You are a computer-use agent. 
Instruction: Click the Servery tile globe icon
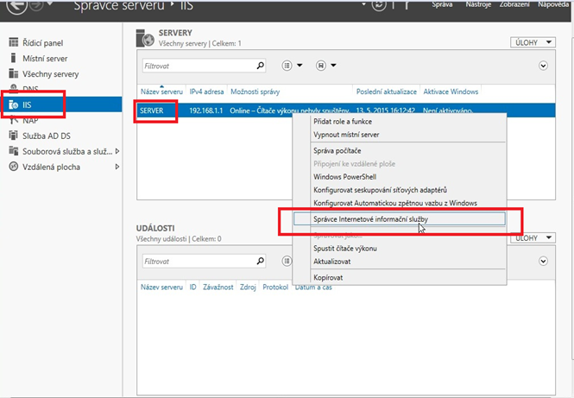[x=145, y=39]
